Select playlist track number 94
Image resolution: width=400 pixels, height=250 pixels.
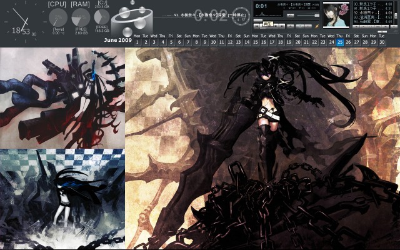pos(372,21)
